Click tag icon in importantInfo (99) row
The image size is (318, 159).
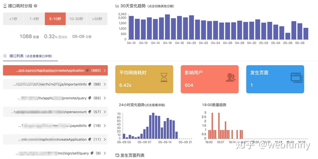(90, 84)
